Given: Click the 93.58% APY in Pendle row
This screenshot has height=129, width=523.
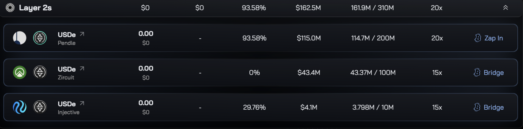Looking at the screenshot, I should (254, 38).
